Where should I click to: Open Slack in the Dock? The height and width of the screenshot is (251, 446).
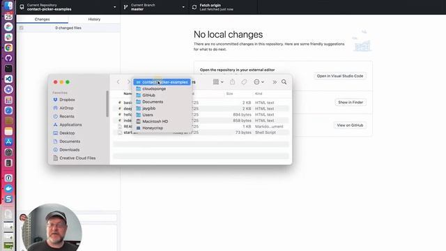point(8,37)
